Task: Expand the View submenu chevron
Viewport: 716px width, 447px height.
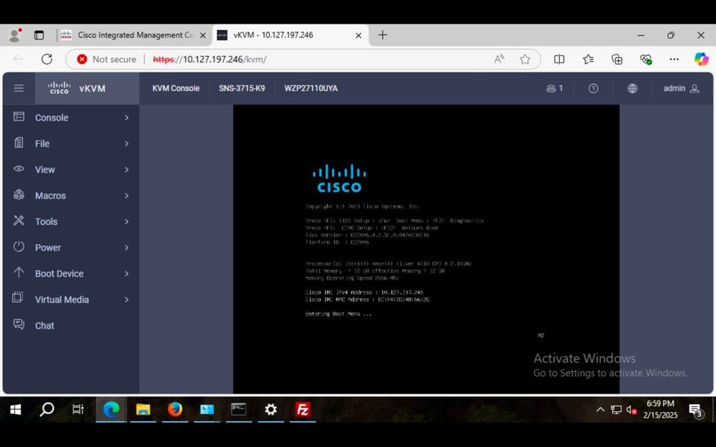Action: click(126, 170)
